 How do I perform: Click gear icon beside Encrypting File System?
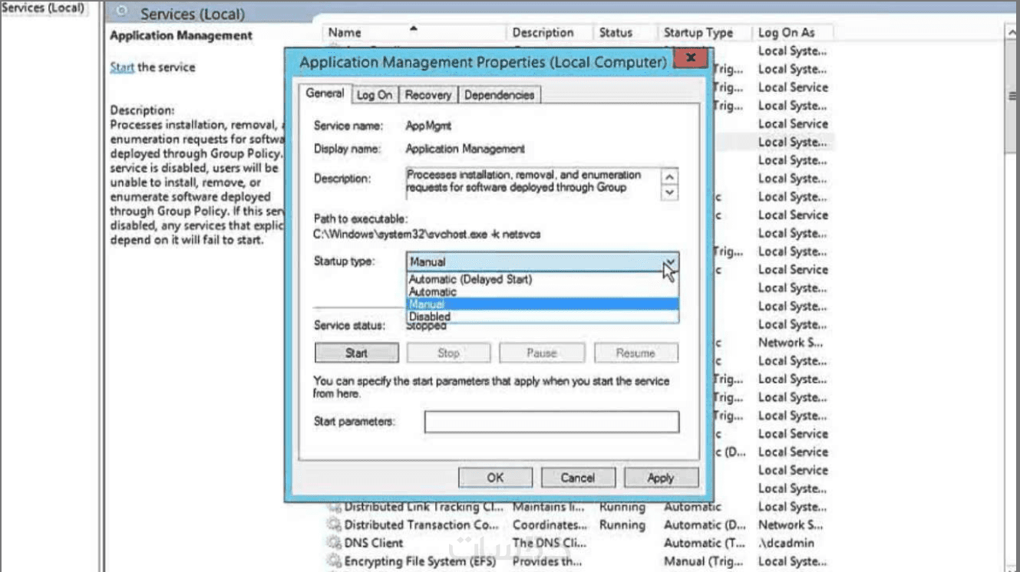(x=334, y=562)
